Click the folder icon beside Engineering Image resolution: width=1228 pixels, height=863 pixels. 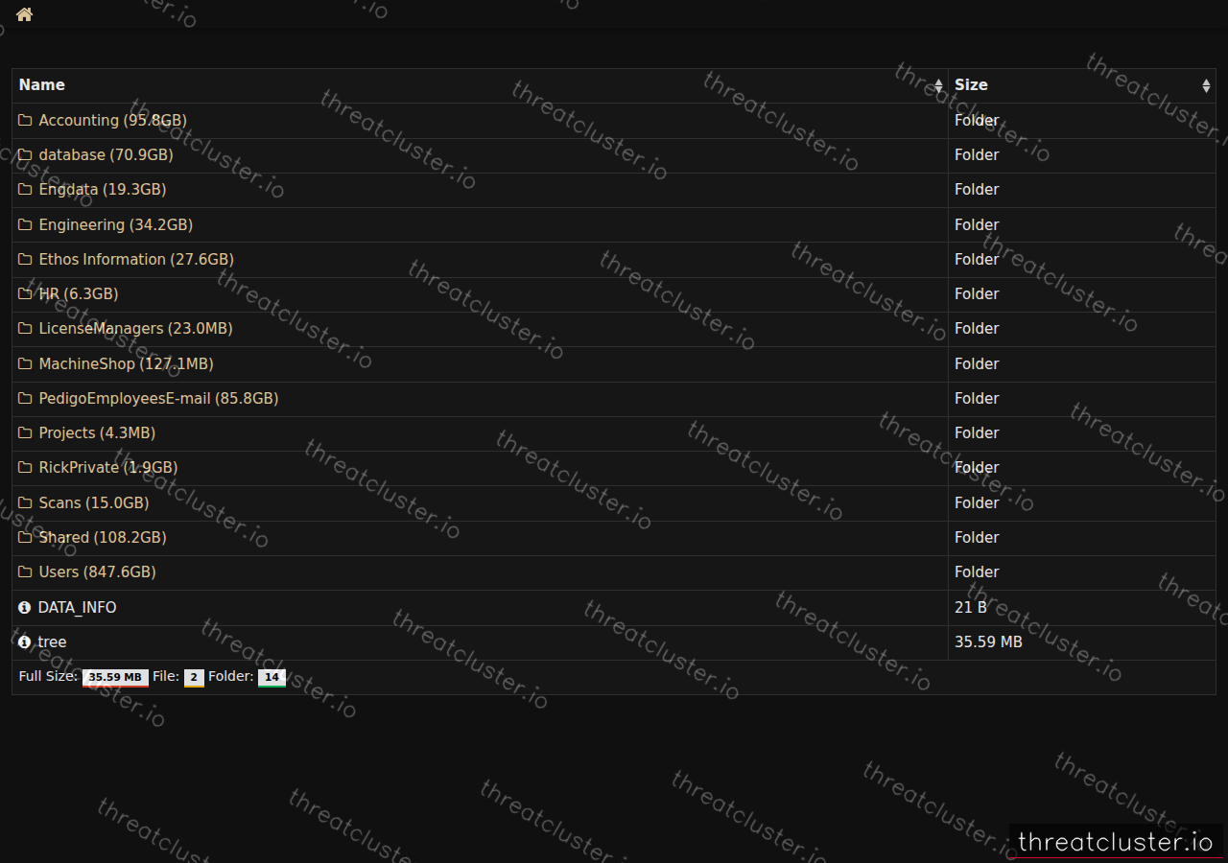25,224
